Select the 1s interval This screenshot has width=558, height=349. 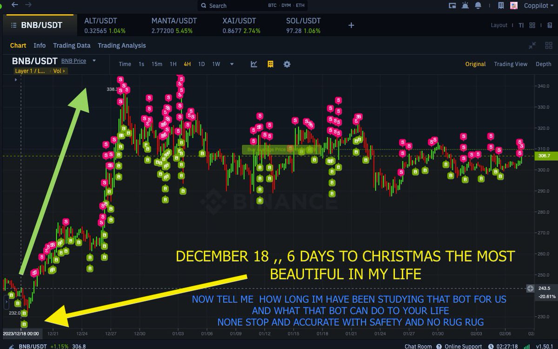point(141,64)
